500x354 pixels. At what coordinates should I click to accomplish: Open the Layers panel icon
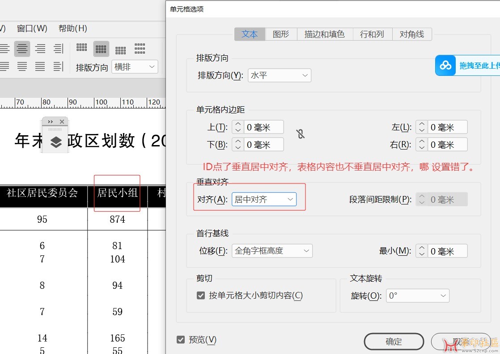(55, 142)
